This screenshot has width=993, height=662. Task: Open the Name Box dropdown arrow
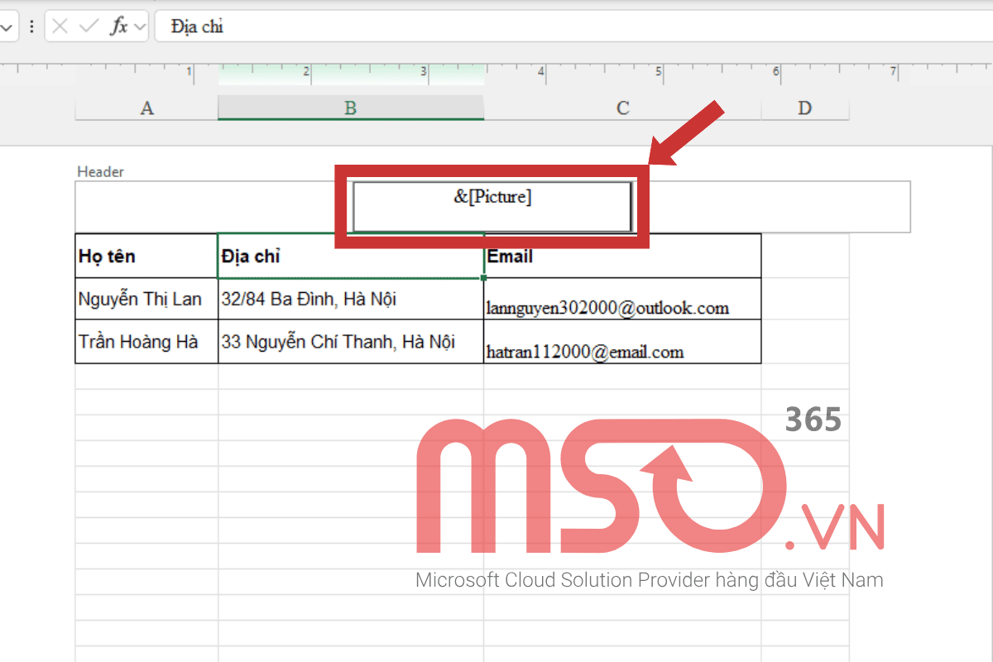coord(7,26)
